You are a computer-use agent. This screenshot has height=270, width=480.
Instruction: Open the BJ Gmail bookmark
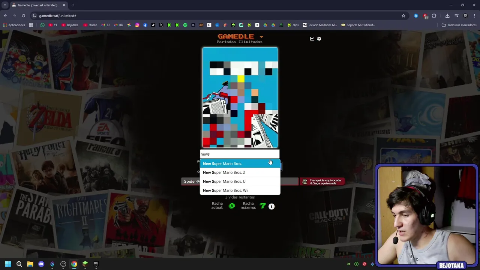[105, 25]
